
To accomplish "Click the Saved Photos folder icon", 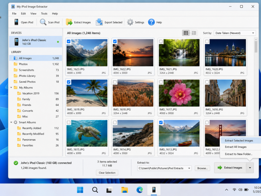I will [15, 82].
